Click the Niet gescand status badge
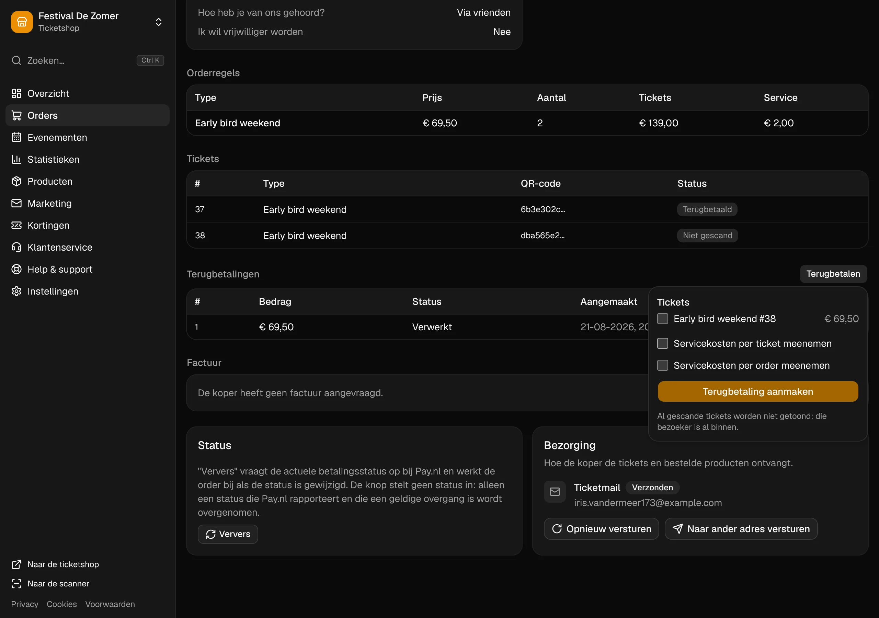Screen dimensions: 879x618 [x=707, y=236]
